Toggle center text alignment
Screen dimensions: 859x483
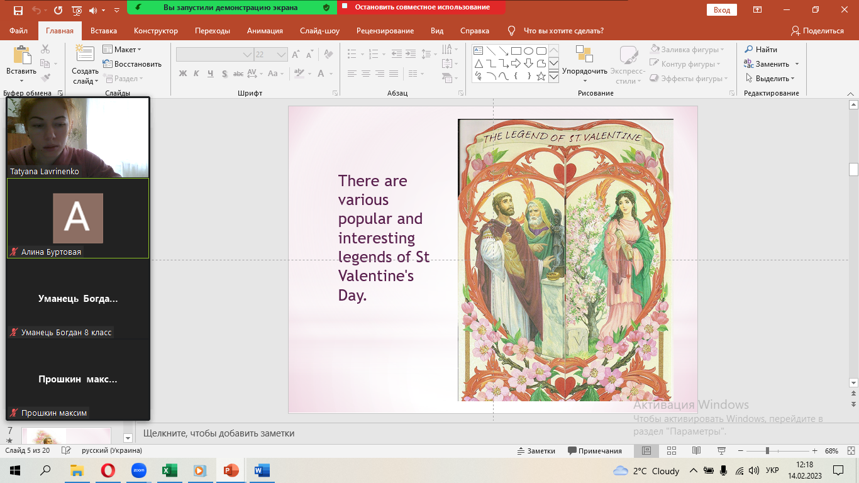tap(366, 74)
